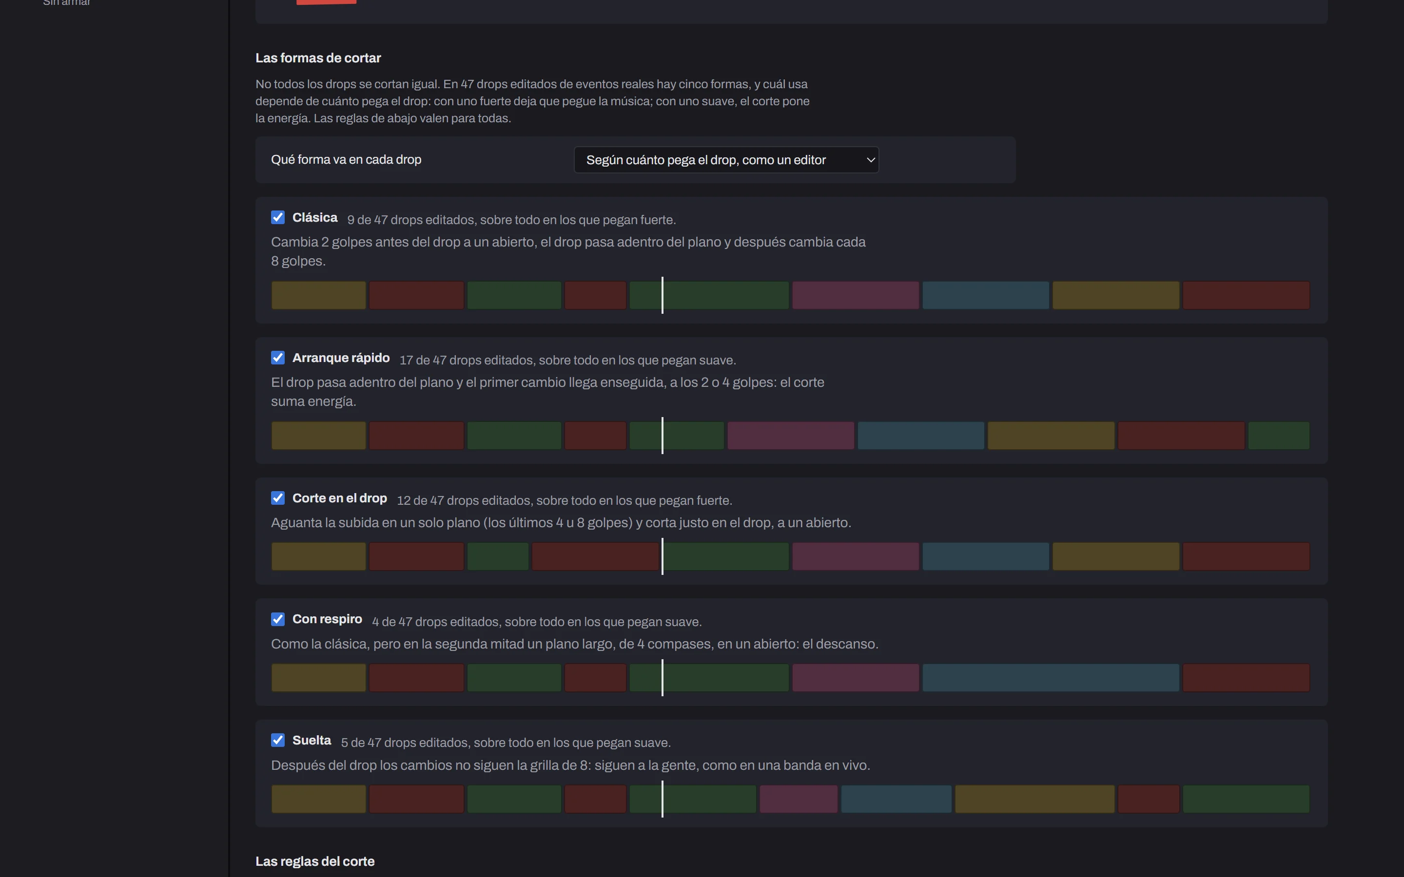Click the long blue segment in Con respiro timeline
The width and height of the screenshot is (1404, 877).
[x=1051, y=677]
